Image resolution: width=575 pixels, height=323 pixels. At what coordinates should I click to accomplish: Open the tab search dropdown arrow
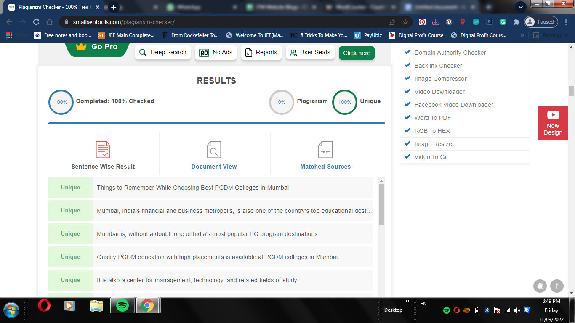[521, 7]
